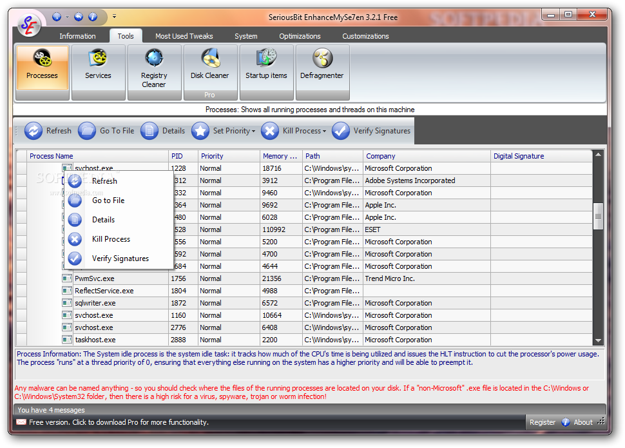625x448 pixels.
Task: Click the envelope messages icon
Action: tap(21, 422)
